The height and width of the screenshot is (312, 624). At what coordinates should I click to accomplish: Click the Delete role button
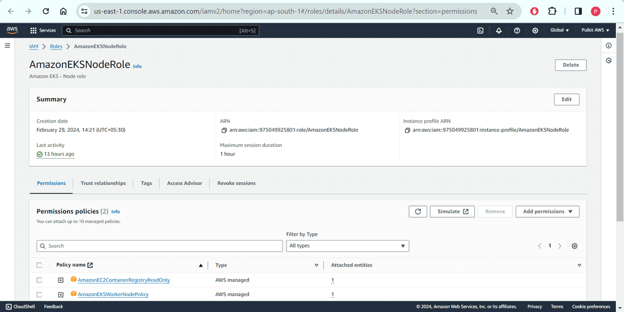[571, 65]
